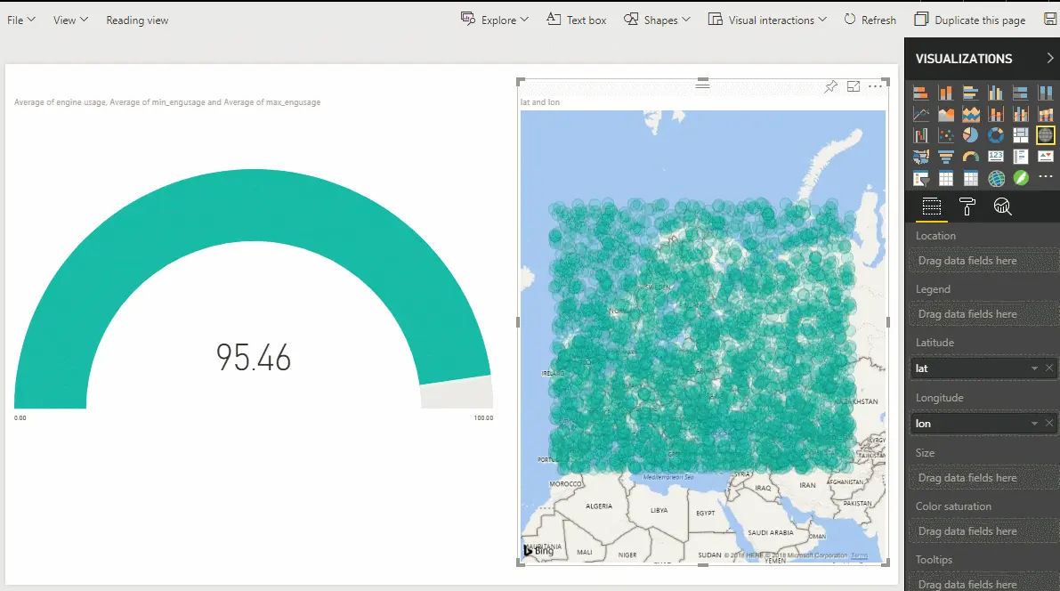Click the Size field drop area
Viewport: 1060px width, 591px height.
click(984, 477)
